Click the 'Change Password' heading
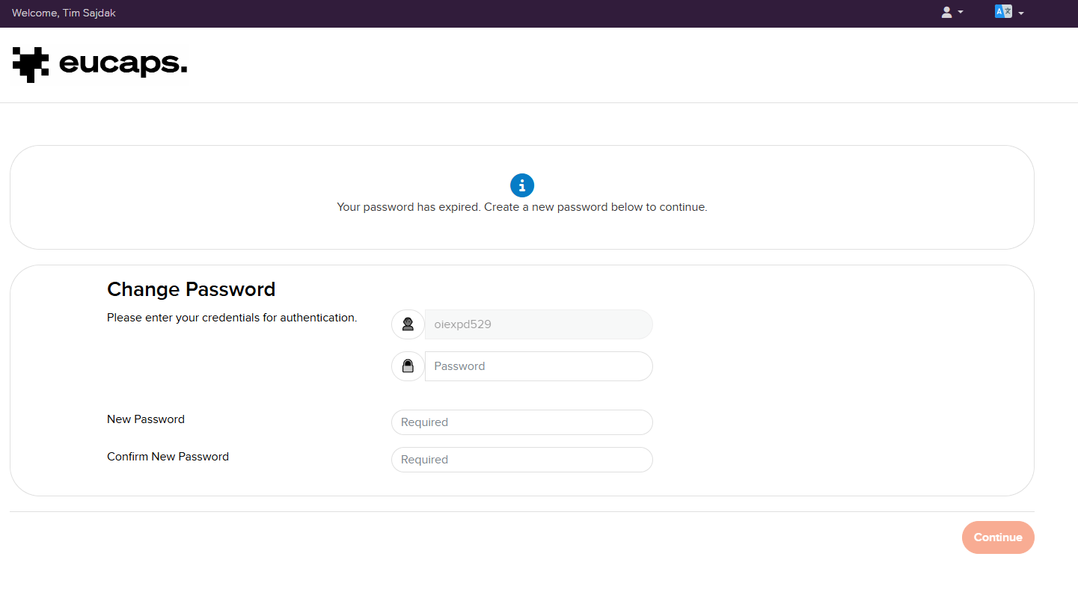The width and height of the screenshot is (1078, 598). [x=192, y=289]
